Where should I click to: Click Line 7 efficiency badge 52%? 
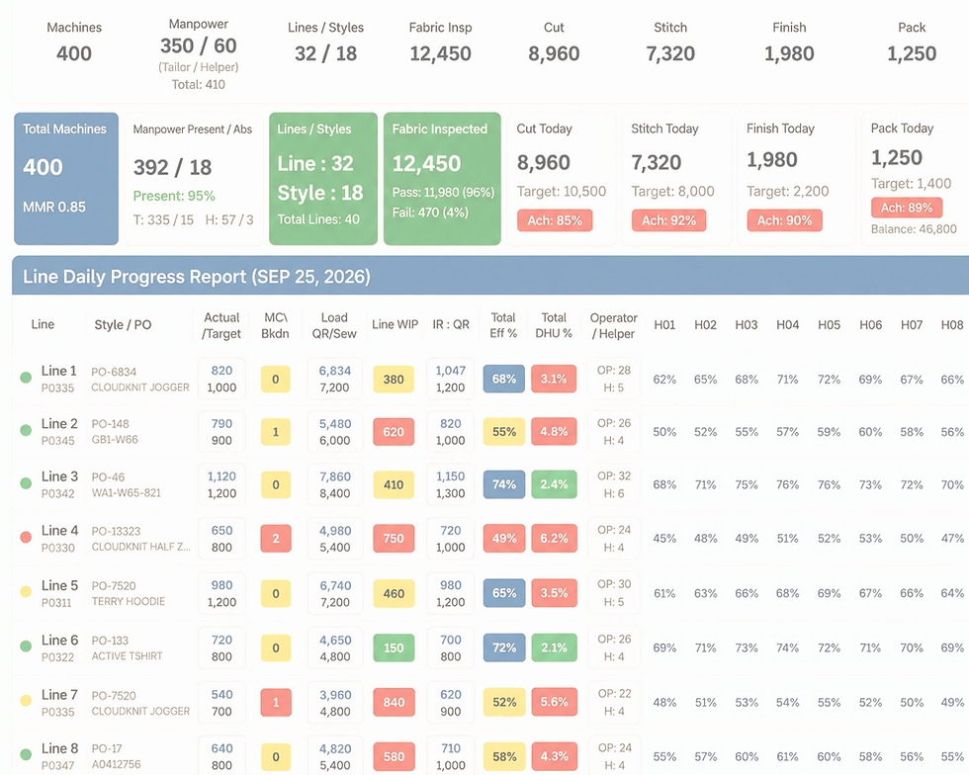(x=504, y=702)
